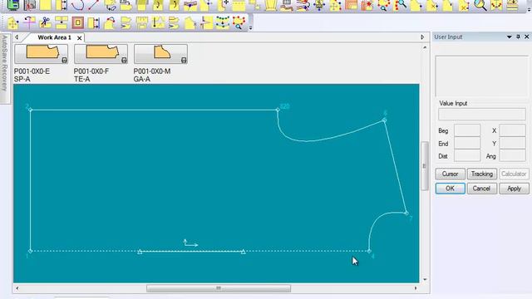Expand the top toolbar overflow options
The width and height of the screenshot is (532, 299).
coord(529,10)
